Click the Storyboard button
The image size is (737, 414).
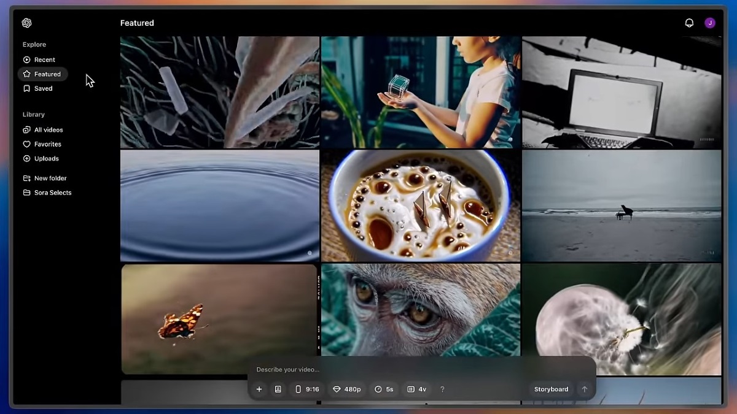click(x=551, y=389)
